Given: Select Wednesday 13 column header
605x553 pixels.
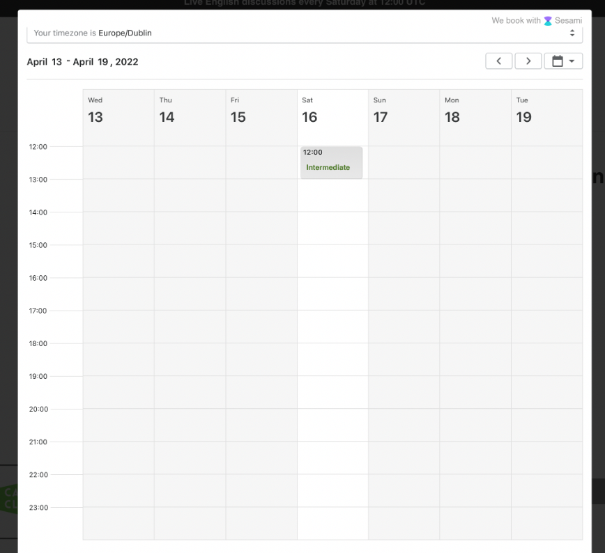Looking at the screenshot, I should (x=118, y=111).
